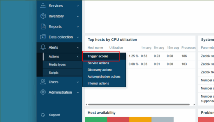The image size is (214, 122).
Task: Expand the Administration menu chevron
Action: tap(78, 93)
